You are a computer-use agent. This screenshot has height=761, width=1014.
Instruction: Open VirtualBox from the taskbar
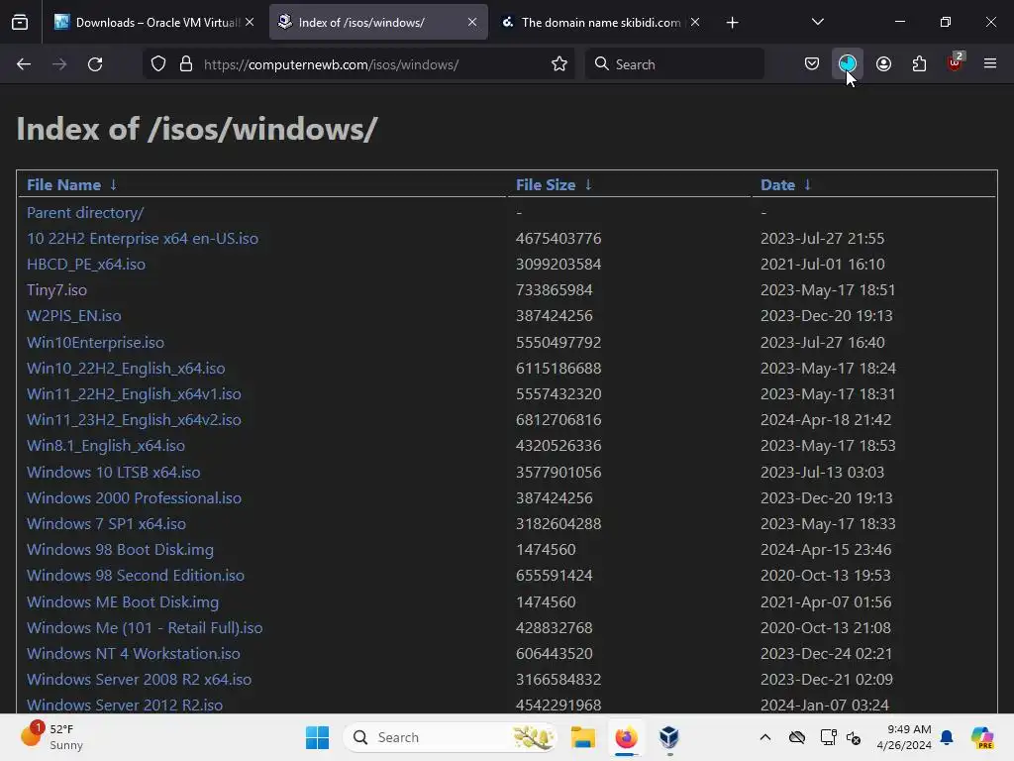(669, 737)
